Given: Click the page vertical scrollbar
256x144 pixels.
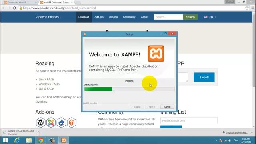Looking at the screenshot, I should point(254,51).
